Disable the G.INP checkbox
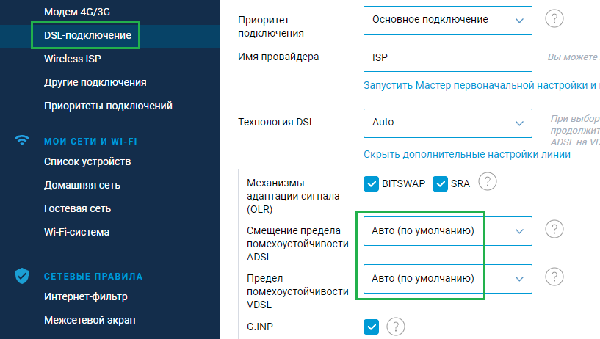 click(x=372, y=326)
